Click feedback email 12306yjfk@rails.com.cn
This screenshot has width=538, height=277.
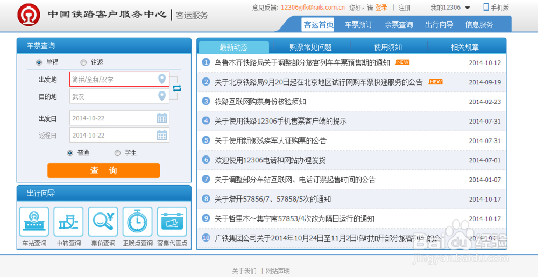(x=313, y=8)
